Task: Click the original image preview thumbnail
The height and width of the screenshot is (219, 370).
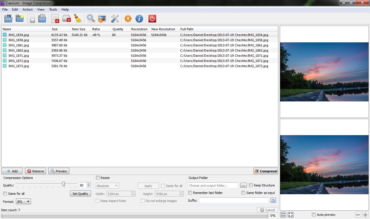Action: click(x=324, y=72)
